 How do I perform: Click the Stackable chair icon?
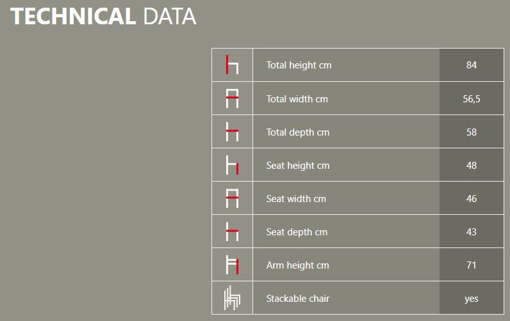[232, 299]
